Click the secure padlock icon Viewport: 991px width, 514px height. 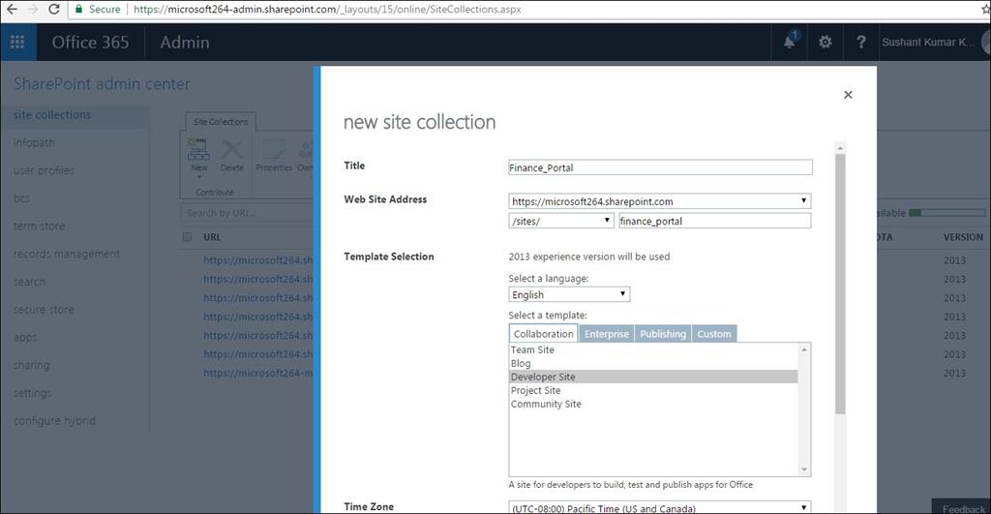78,9
